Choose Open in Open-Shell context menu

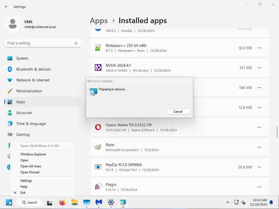24,160
